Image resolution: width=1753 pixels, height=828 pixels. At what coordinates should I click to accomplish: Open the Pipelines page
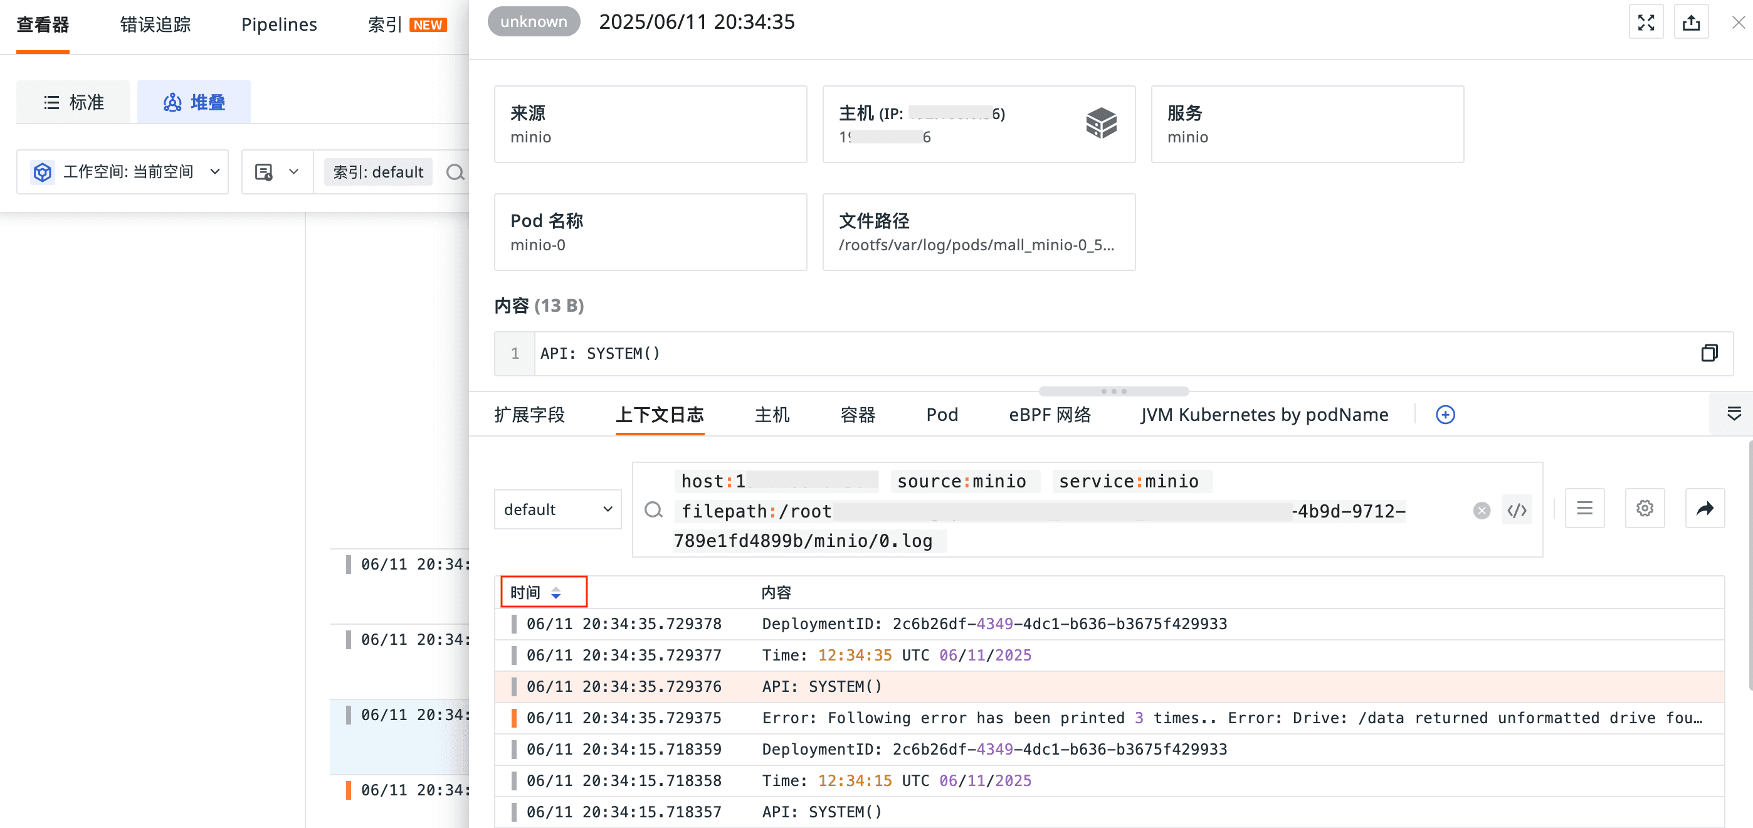(x=279, y=24)
